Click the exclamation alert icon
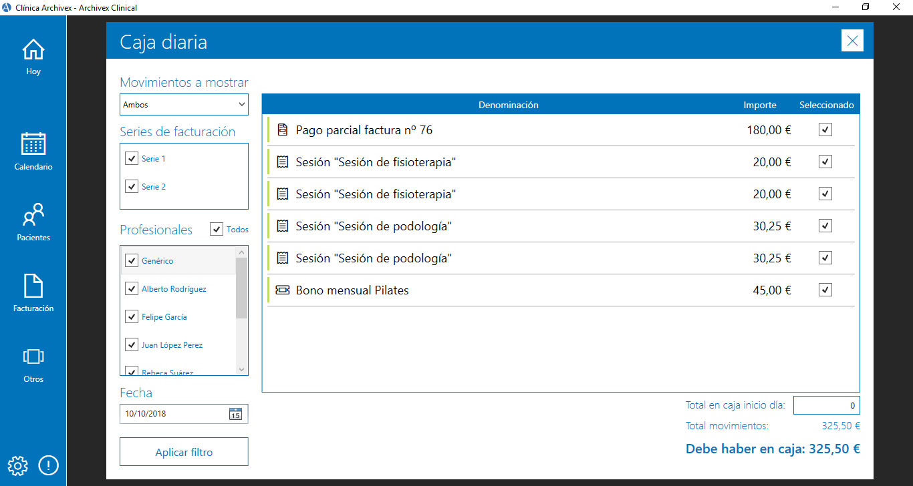The height and width of the screenshot is (486, 913). tap(48, 465)
